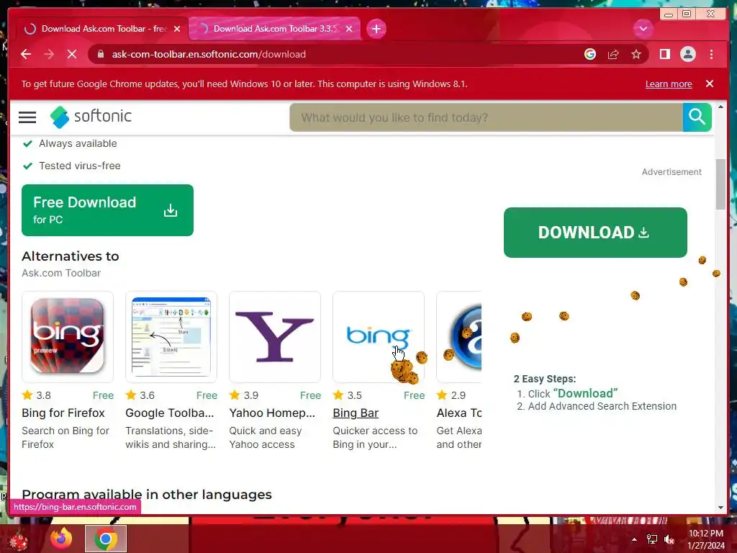Open Bing for Firefox thumbnail
Image resolution: width=737 pixels, height=553 pixels.
click(68, 337)
